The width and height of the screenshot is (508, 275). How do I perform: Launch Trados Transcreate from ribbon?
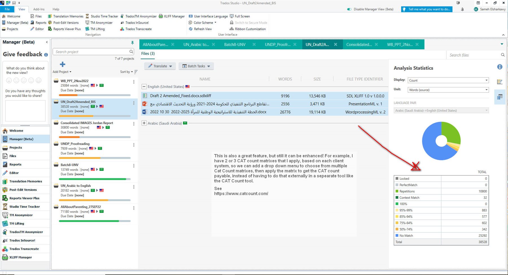[x=136, y=29]
